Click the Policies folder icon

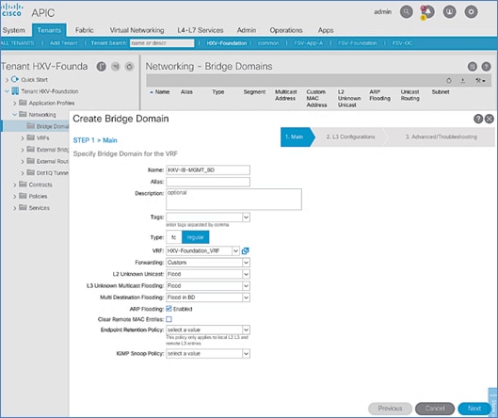pyautogui.click(x=23, y=196)
